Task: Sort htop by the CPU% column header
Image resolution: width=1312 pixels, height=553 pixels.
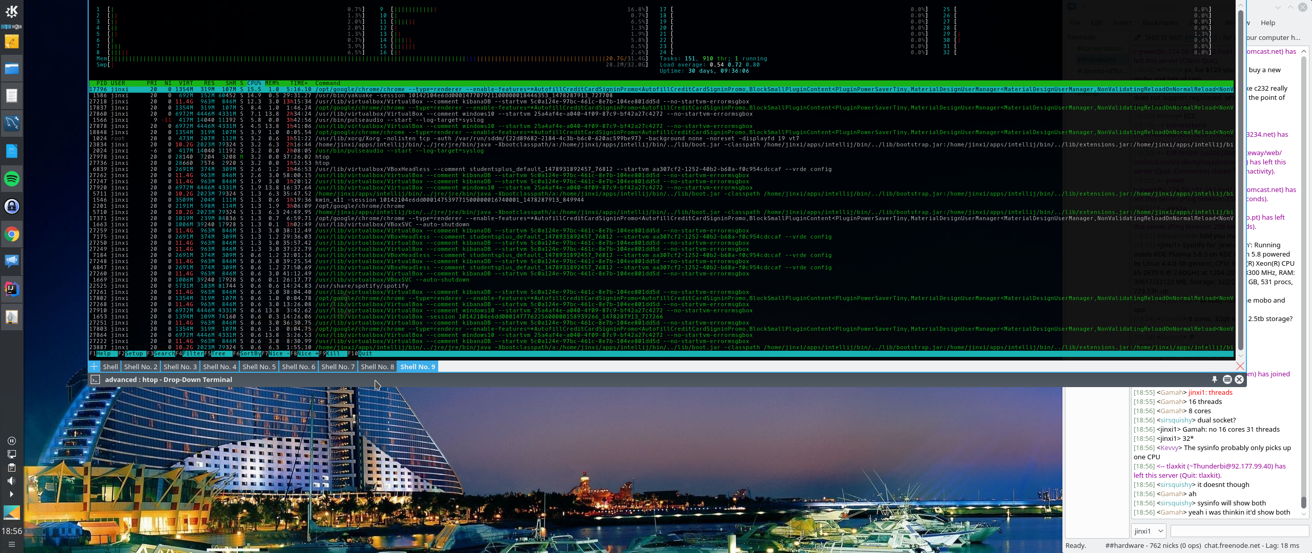Action: [254, 83]
